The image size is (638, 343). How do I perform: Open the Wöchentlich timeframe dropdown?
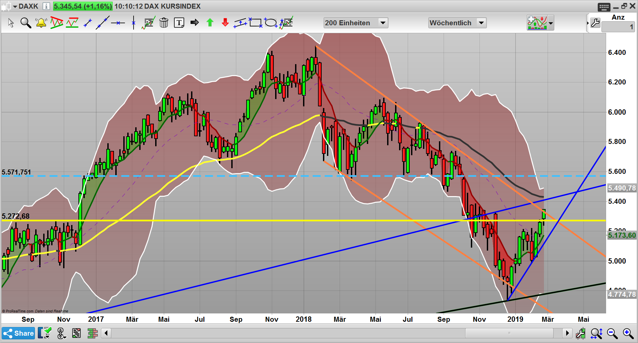(457, 23)
